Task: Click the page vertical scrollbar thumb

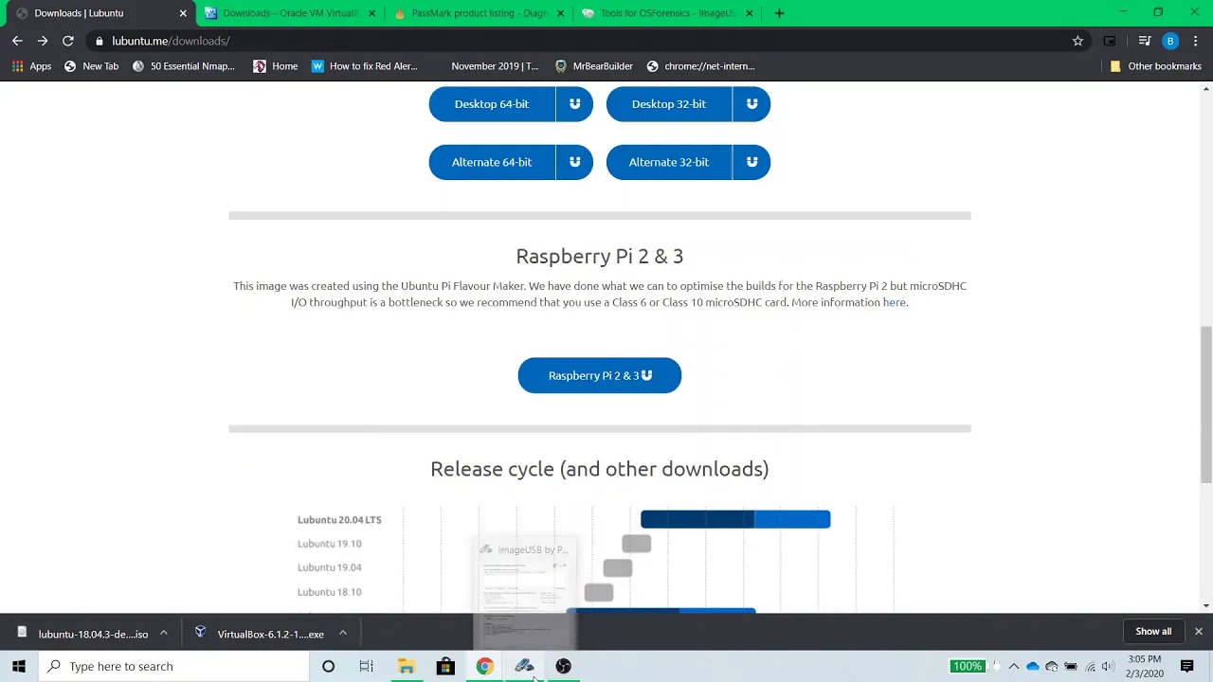Action: pos(1206,404)
